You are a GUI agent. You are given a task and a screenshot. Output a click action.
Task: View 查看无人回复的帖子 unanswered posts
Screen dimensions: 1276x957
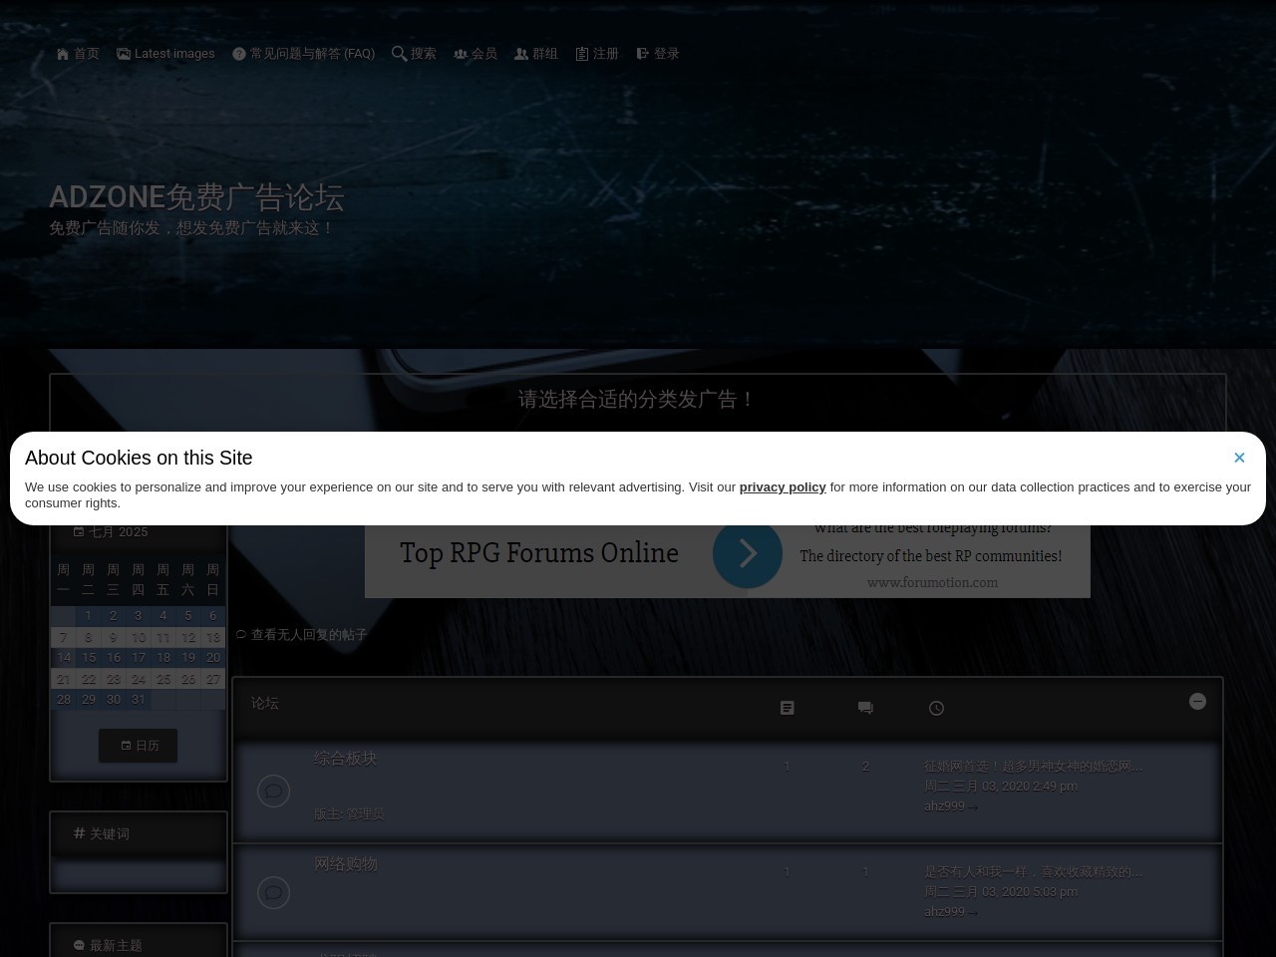(x=308, y=635)
